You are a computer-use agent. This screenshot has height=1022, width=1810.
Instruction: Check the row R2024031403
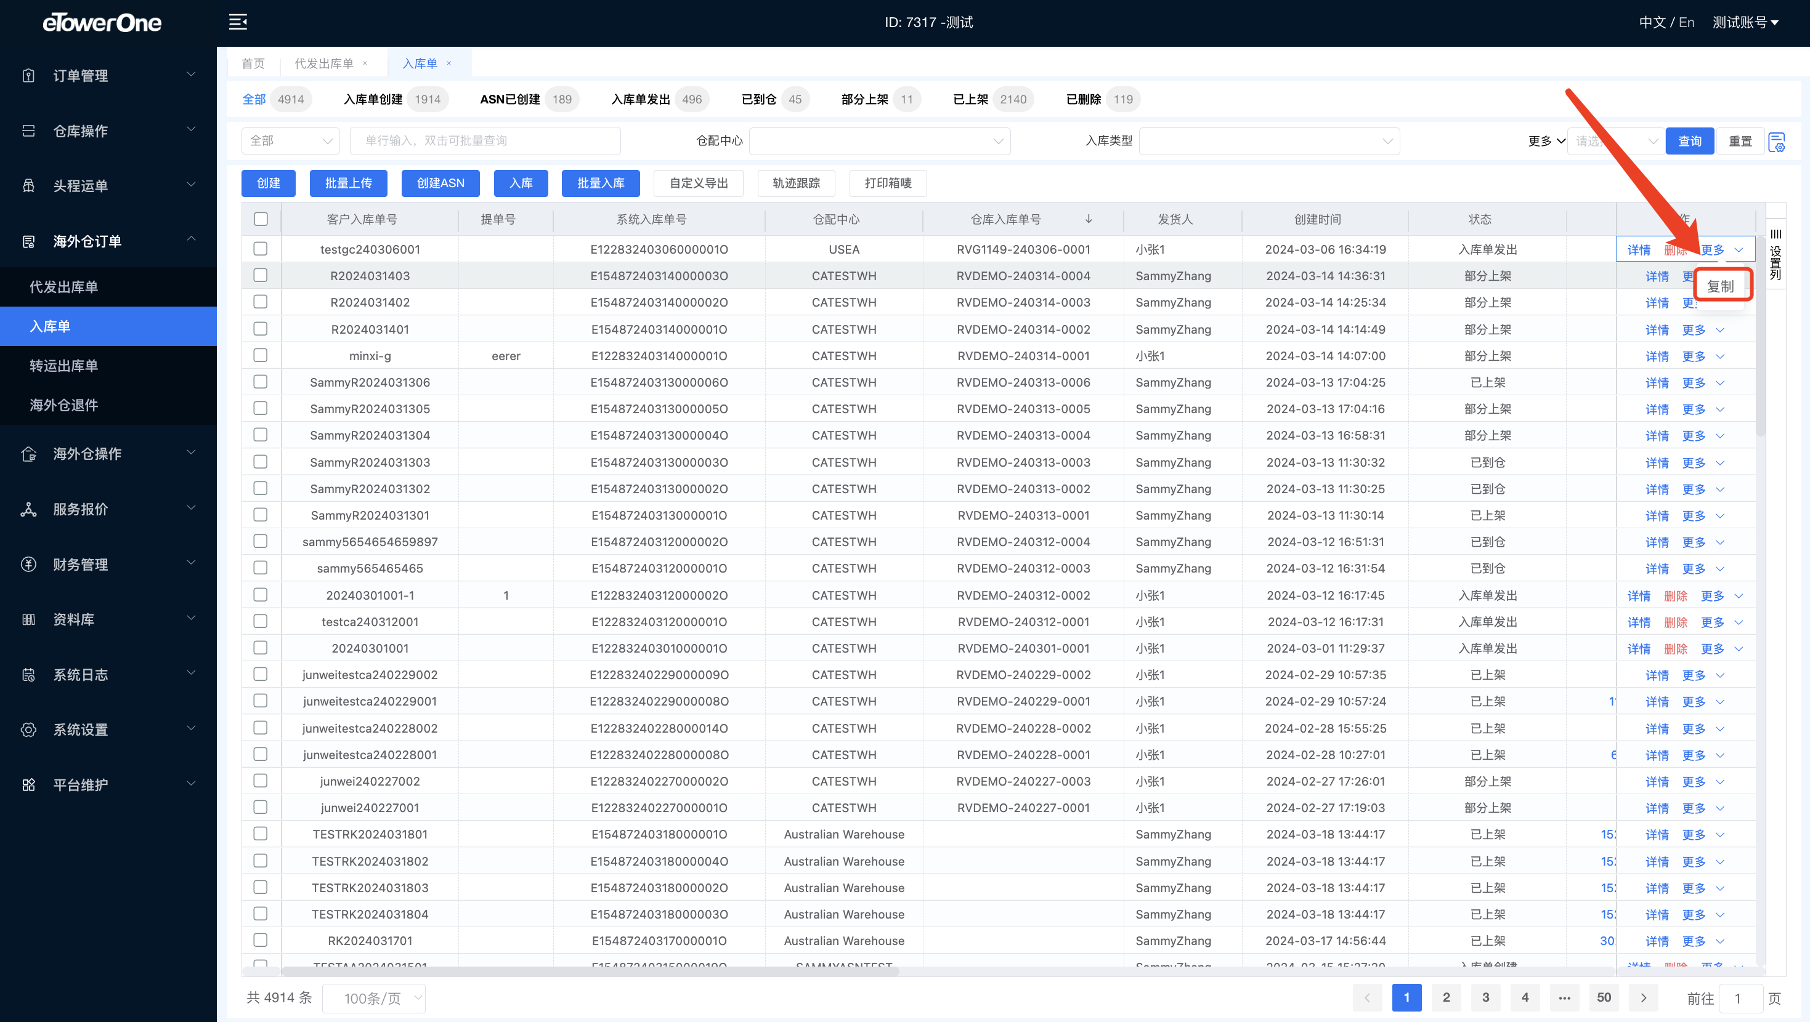tap(261, 275)
